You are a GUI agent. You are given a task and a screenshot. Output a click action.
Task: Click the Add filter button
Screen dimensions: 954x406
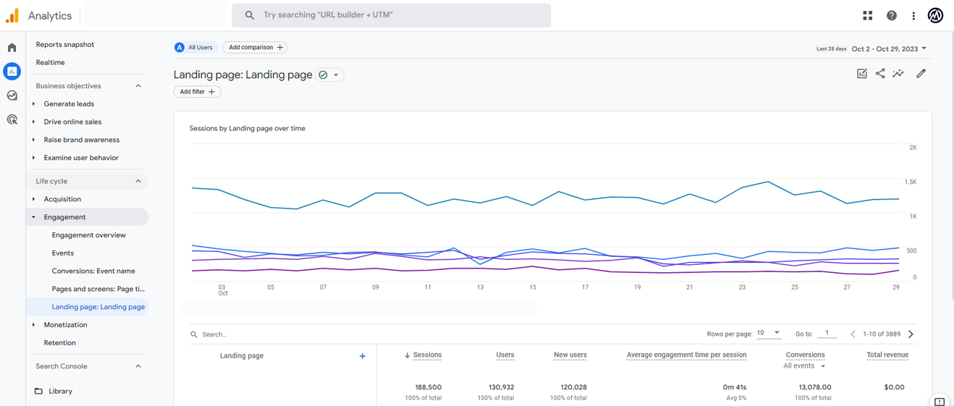pyautogui.click(x=197, y=92)
